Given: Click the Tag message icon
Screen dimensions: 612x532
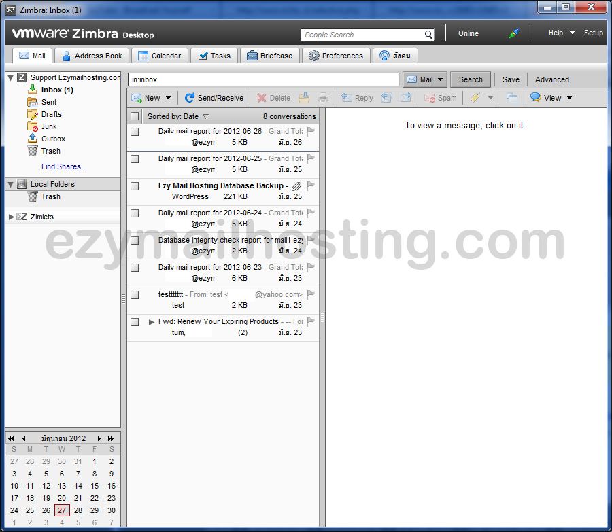Looking at the screenshot, I should click(475, 98).
